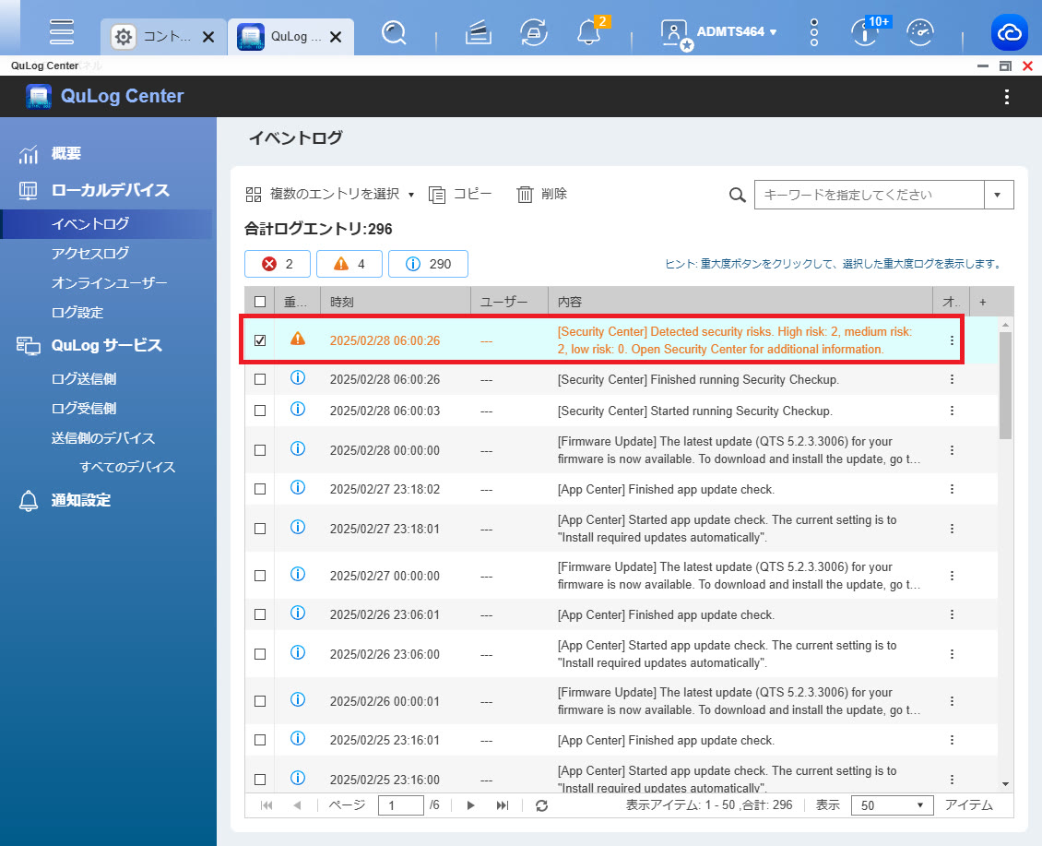The image size is (1042, 846).
Task: Check the 2025/02/27 23:18:02 row checkbox
Action: (260, 489)
